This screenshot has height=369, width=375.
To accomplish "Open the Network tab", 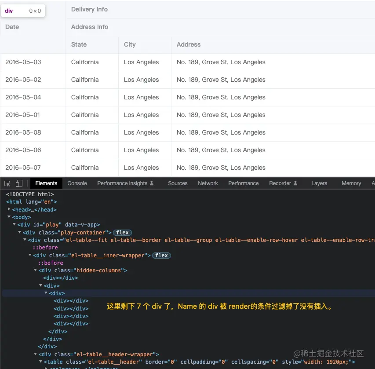I will (208, 183).
